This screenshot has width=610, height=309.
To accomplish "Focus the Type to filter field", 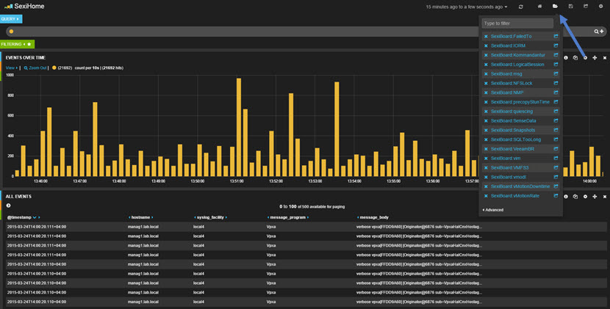I will (517, 23).
